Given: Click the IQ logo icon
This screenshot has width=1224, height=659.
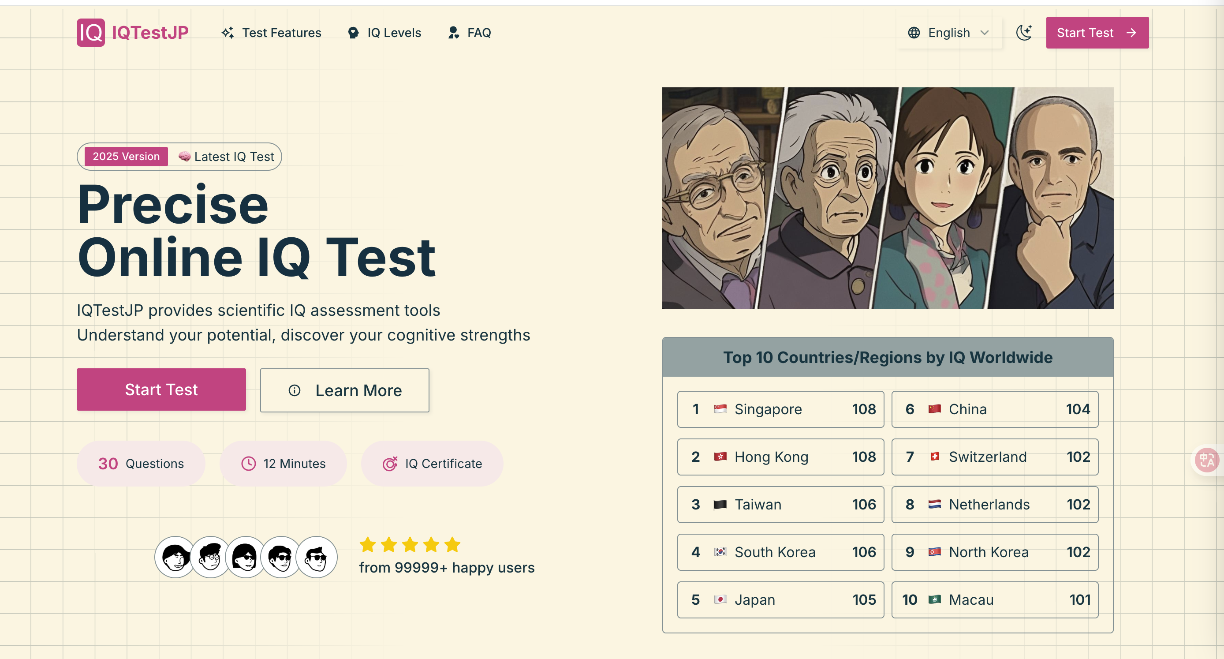Looking at the screenshot, I should click(91, 32).
